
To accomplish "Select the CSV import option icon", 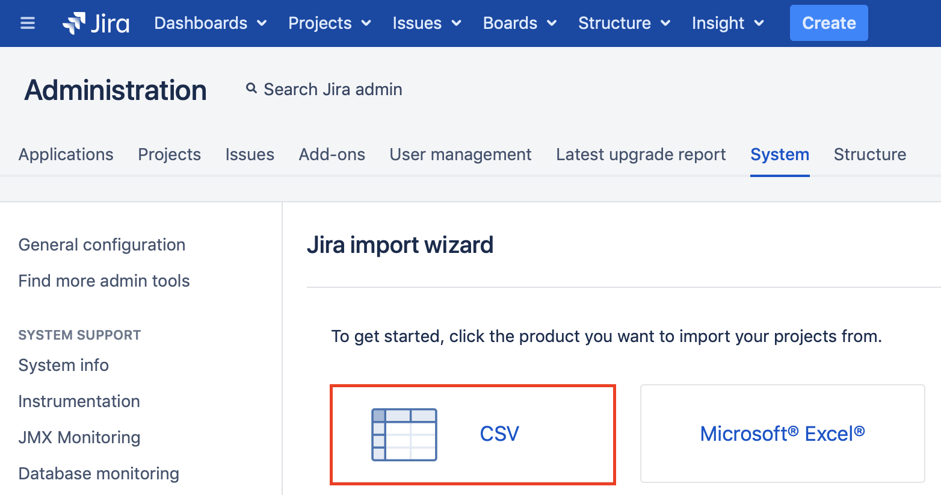I will [x=404, y=434].
